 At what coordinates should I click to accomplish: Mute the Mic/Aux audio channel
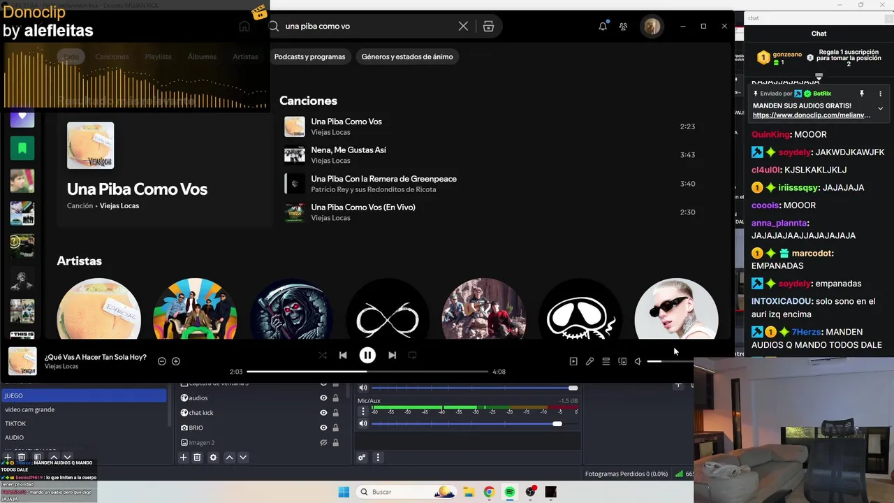[363, 423]
